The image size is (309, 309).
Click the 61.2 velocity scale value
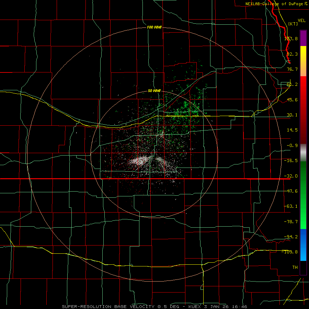click(x=292, y=84)
